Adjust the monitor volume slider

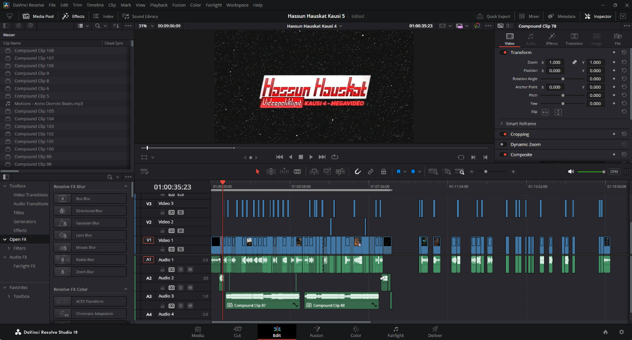pyautogui.click(x=591, y=172)
